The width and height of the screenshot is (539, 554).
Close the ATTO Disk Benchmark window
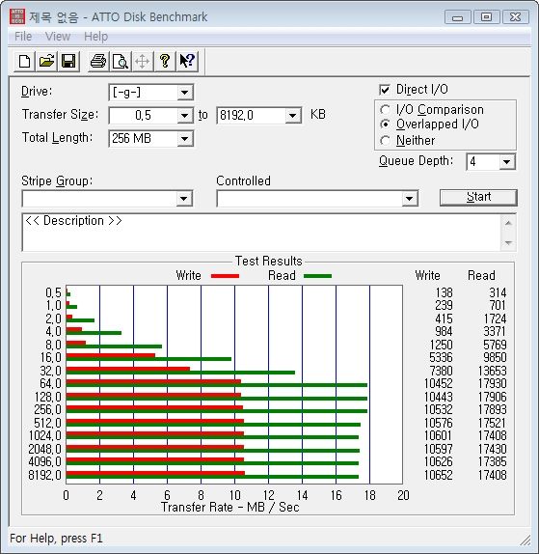pyautogui.click(x=516, y=17)
